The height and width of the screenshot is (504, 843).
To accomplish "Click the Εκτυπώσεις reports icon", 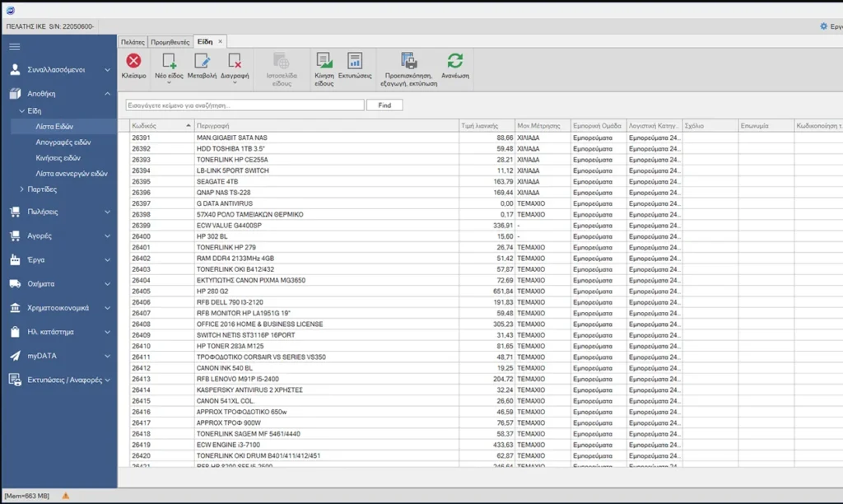I will [x=355, y=61].
